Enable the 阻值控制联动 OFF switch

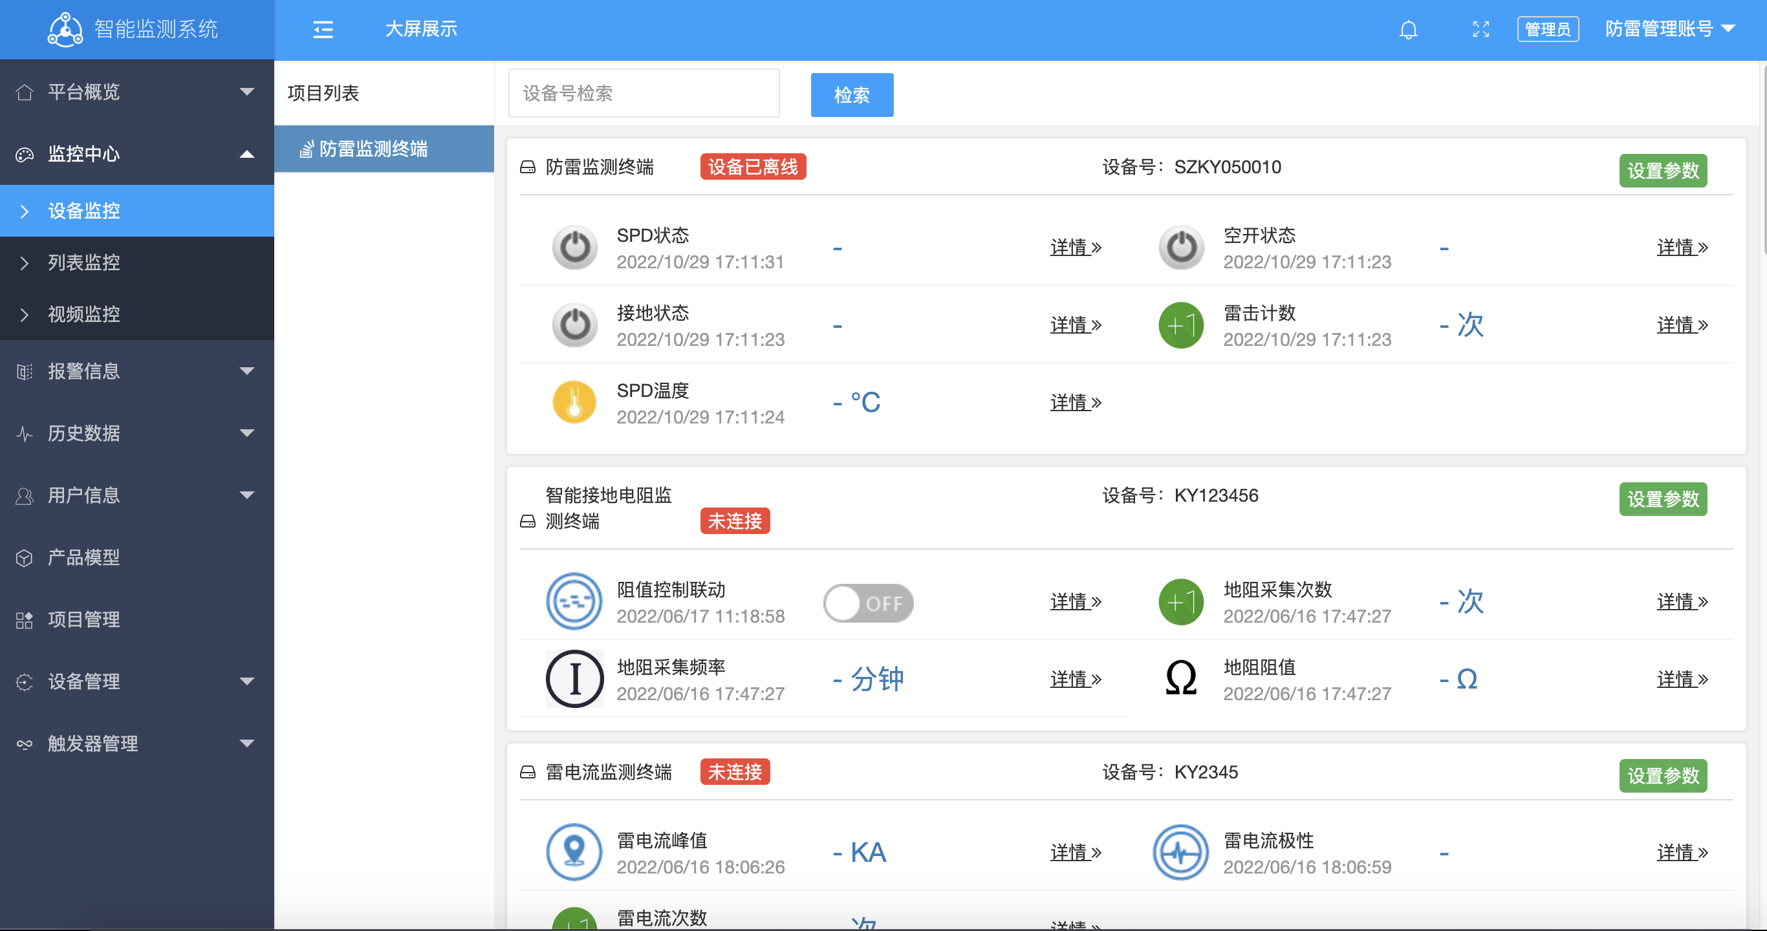pyautogui.click(x=868, y=603)
